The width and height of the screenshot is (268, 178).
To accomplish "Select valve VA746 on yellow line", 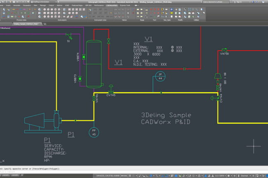I will (94, 99).
